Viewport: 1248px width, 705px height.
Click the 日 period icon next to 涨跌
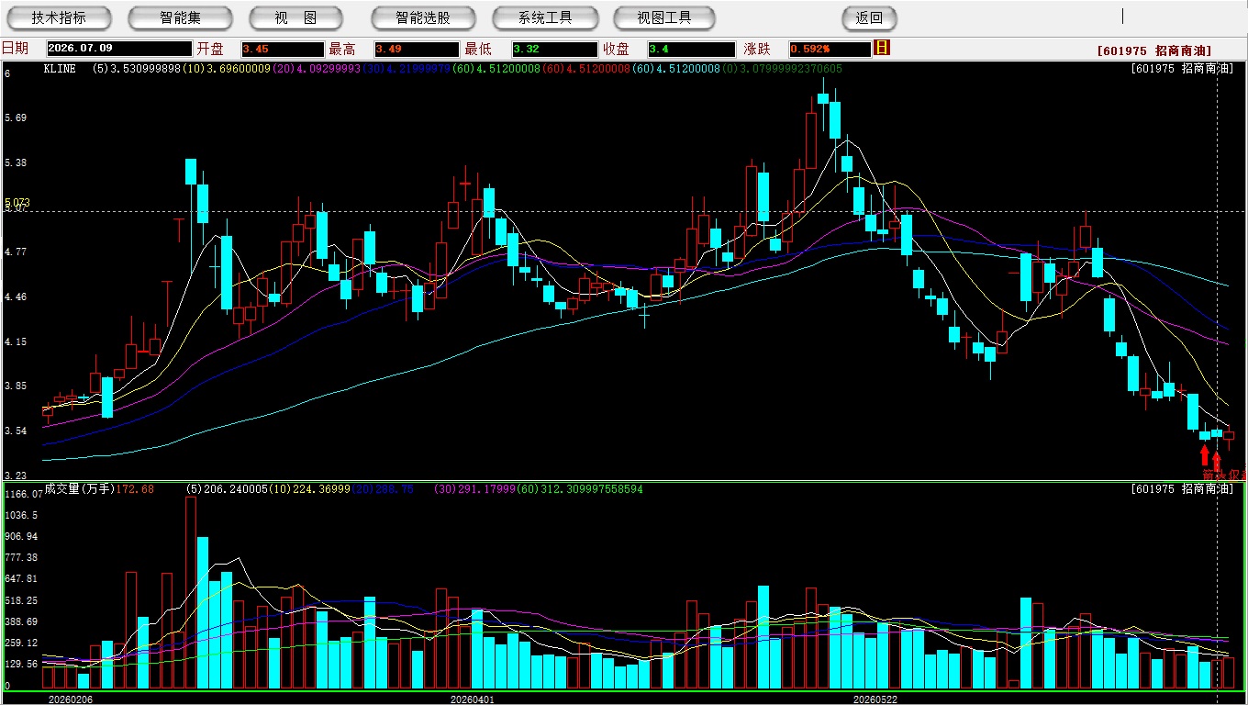(882, 48)
